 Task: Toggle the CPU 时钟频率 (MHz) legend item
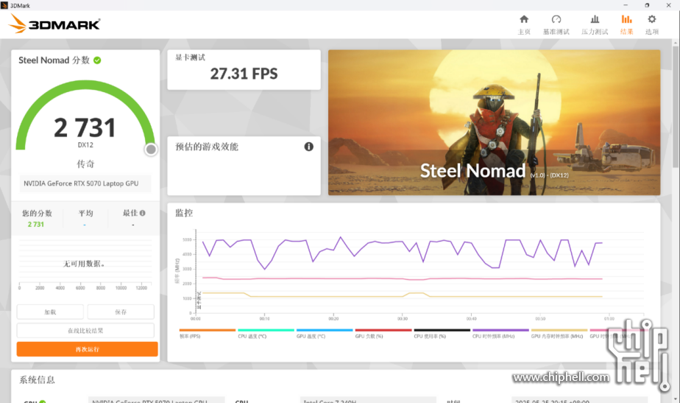pos(500,333)
